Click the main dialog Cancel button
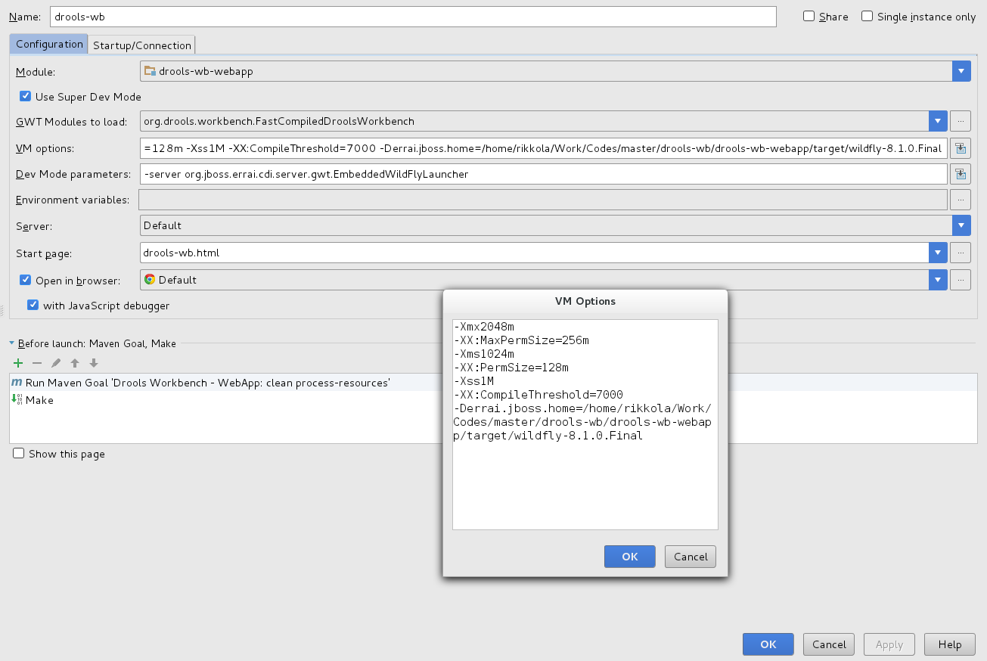This screenshot has width=987, height=661. click(x=829, y=644)
